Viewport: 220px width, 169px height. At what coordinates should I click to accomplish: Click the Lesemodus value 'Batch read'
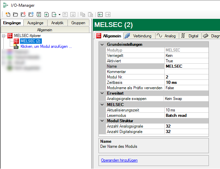[x=187, y=115]
